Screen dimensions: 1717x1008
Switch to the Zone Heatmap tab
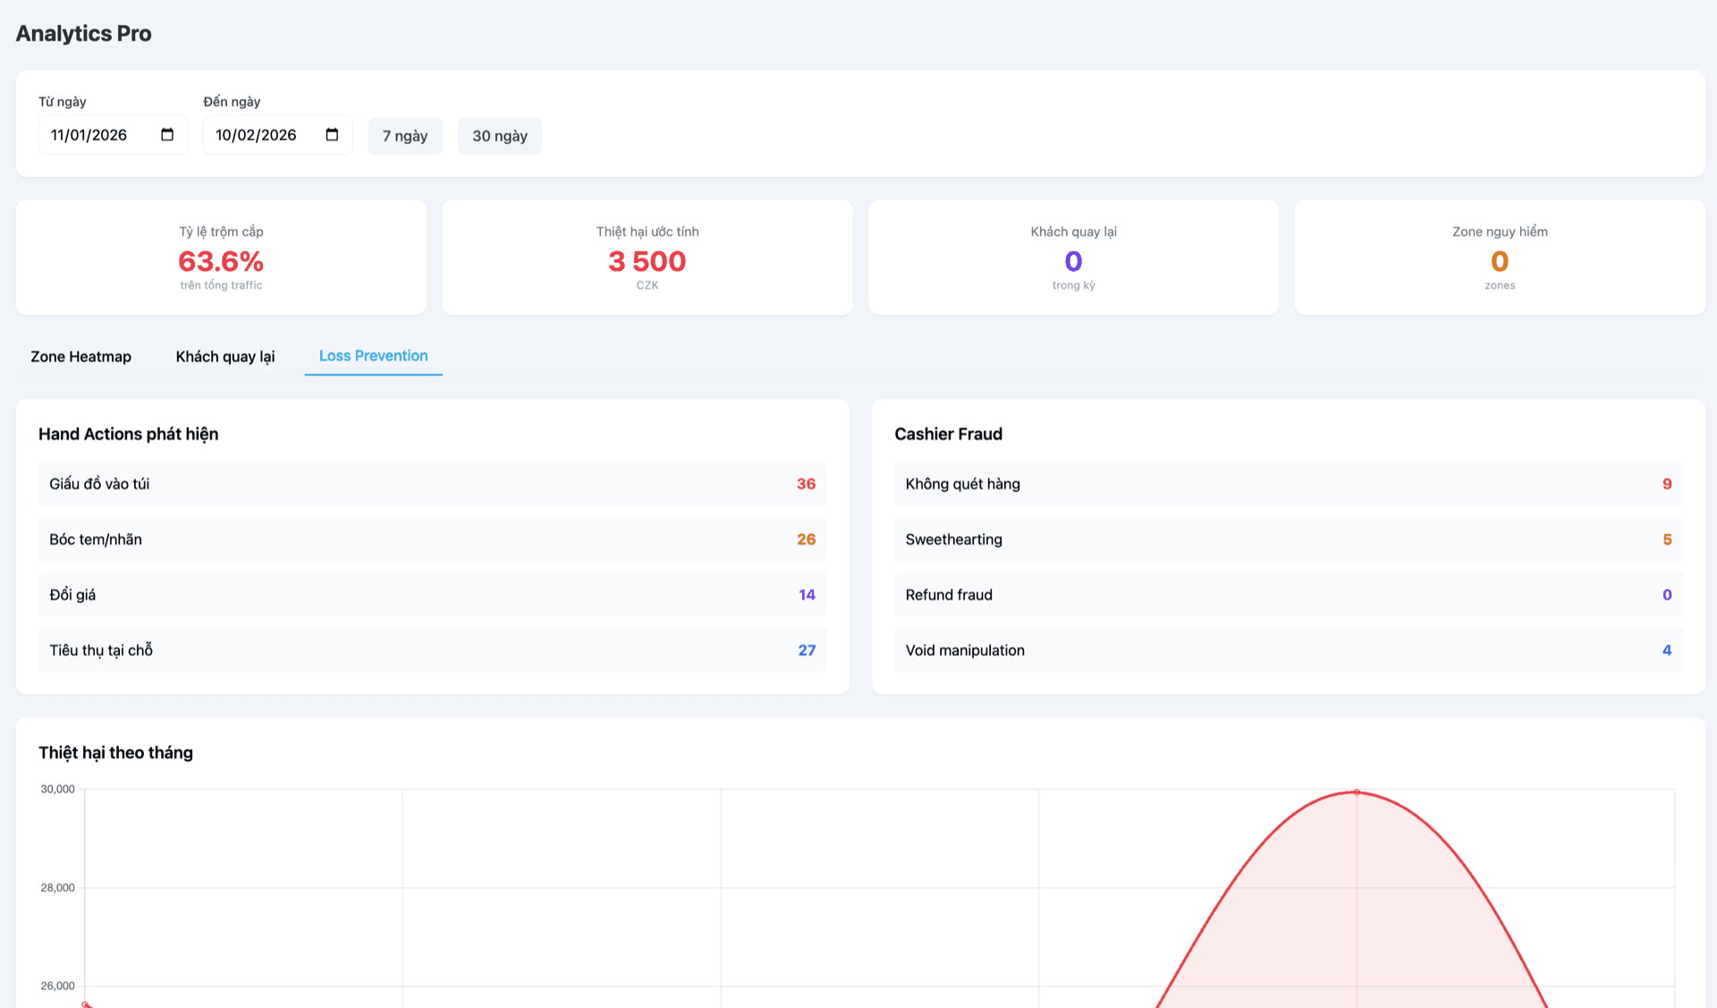[80, 356]
